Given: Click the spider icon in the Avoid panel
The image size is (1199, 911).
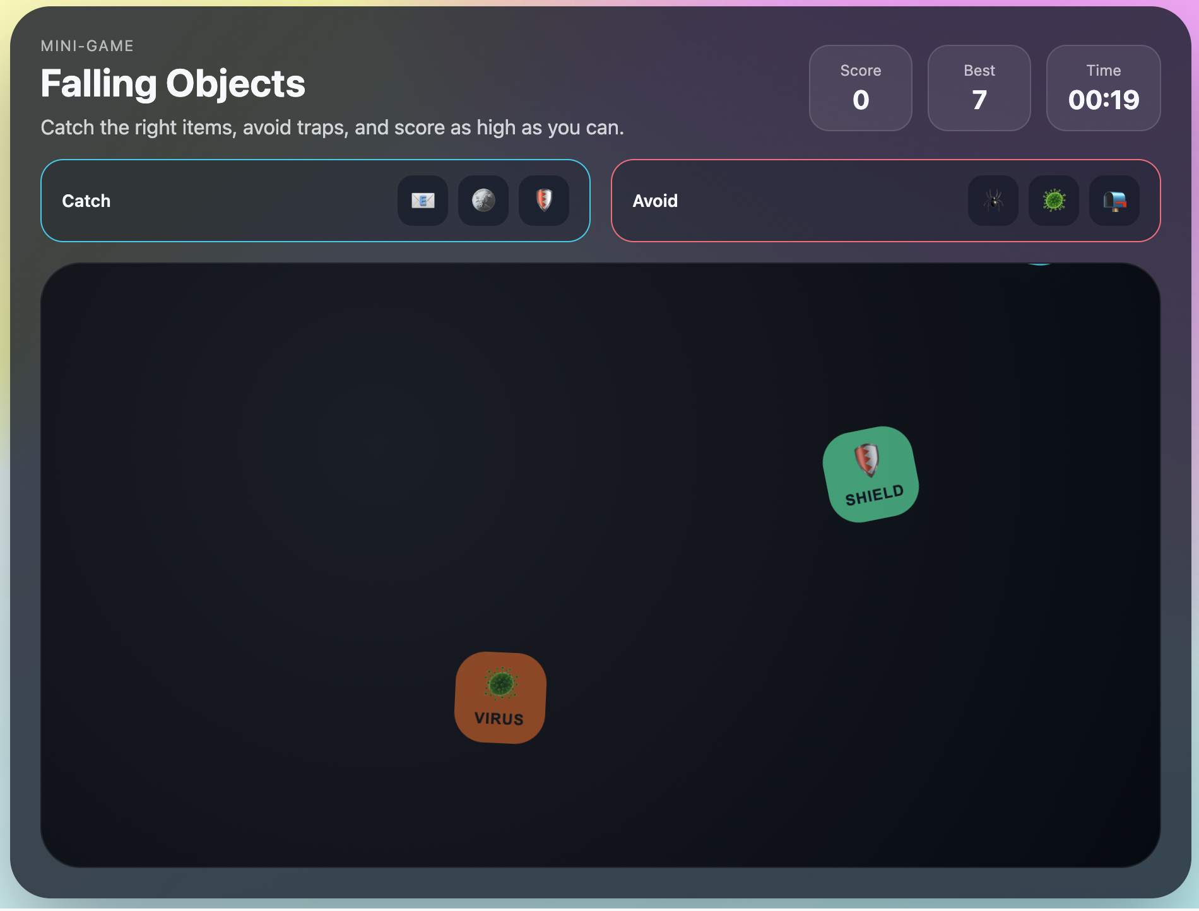Looking at the screenshot, I should pos(993,201).
